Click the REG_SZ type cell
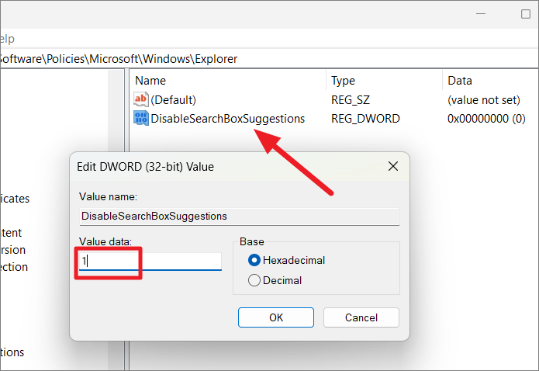 (351, 100)
